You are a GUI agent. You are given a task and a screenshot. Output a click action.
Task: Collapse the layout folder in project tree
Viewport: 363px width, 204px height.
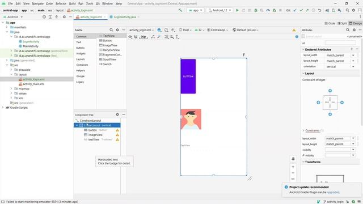(11, 74)
